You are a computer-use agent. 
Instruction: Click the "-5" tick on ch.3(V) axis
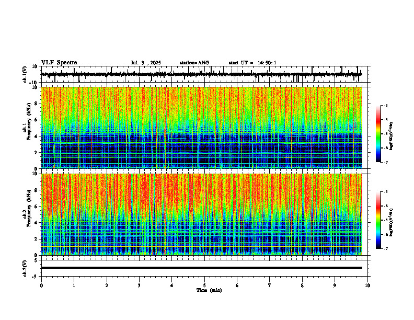point(36,277)
